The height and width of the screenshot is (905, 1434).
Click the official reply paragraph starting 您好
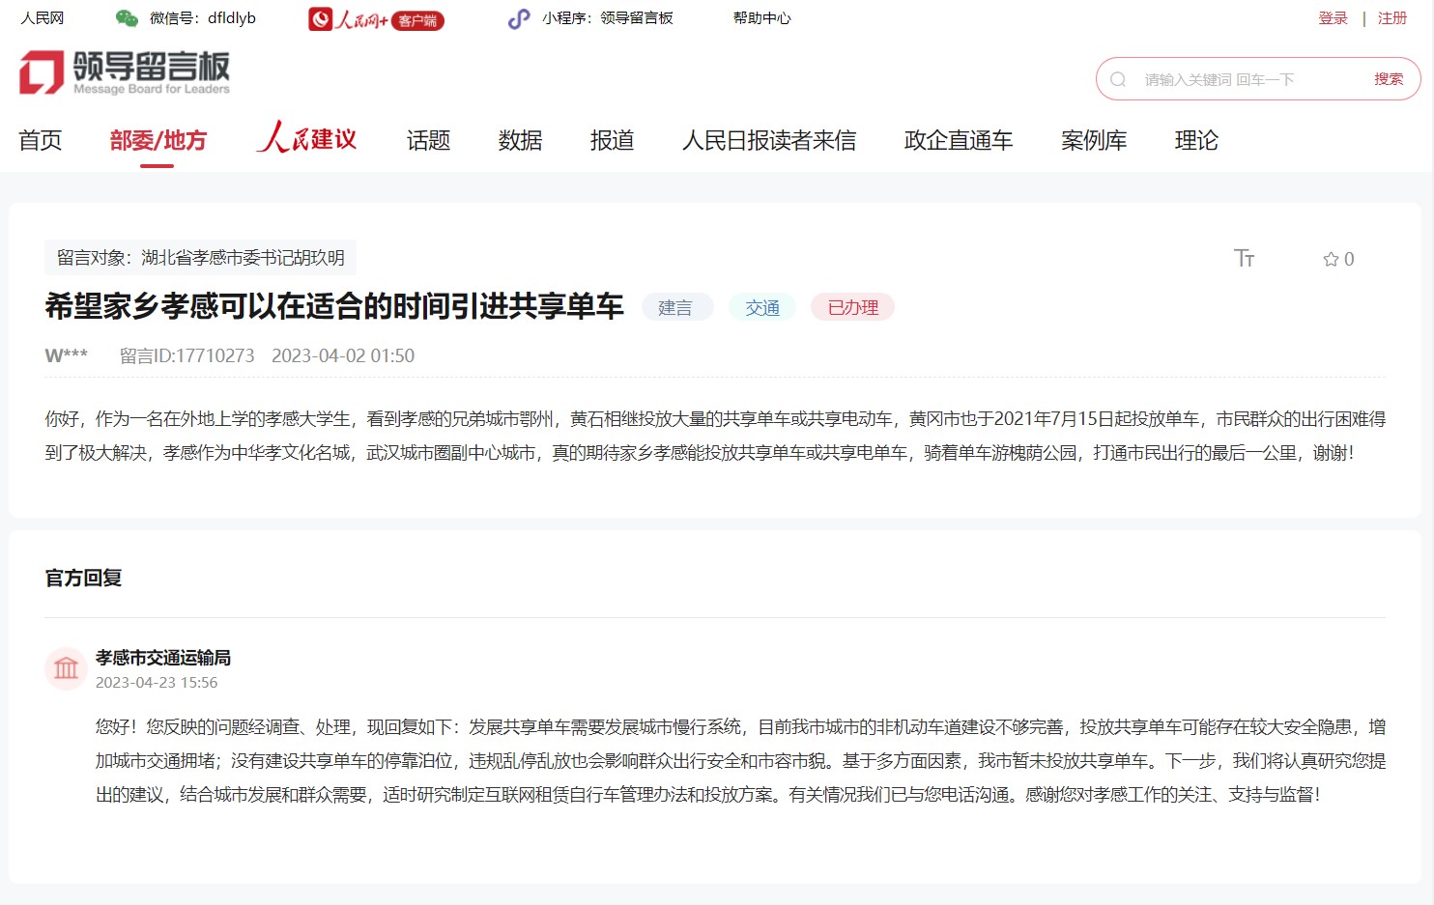click(740, 761)
